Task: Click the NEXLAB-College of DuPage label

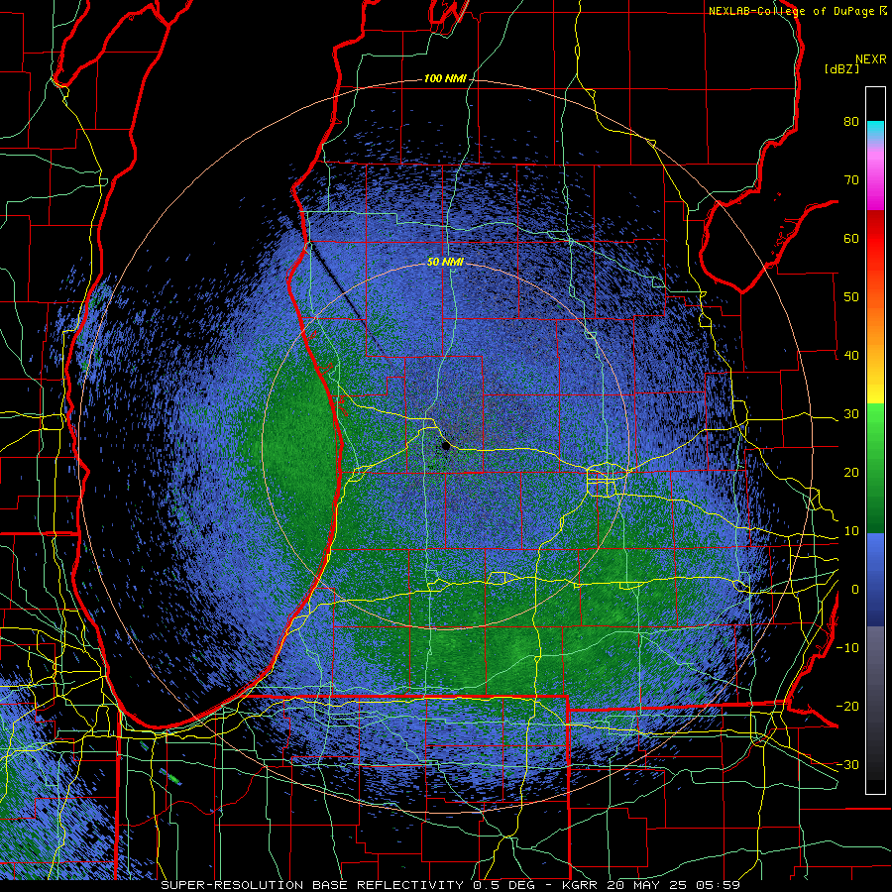Action: click(791, 11)
